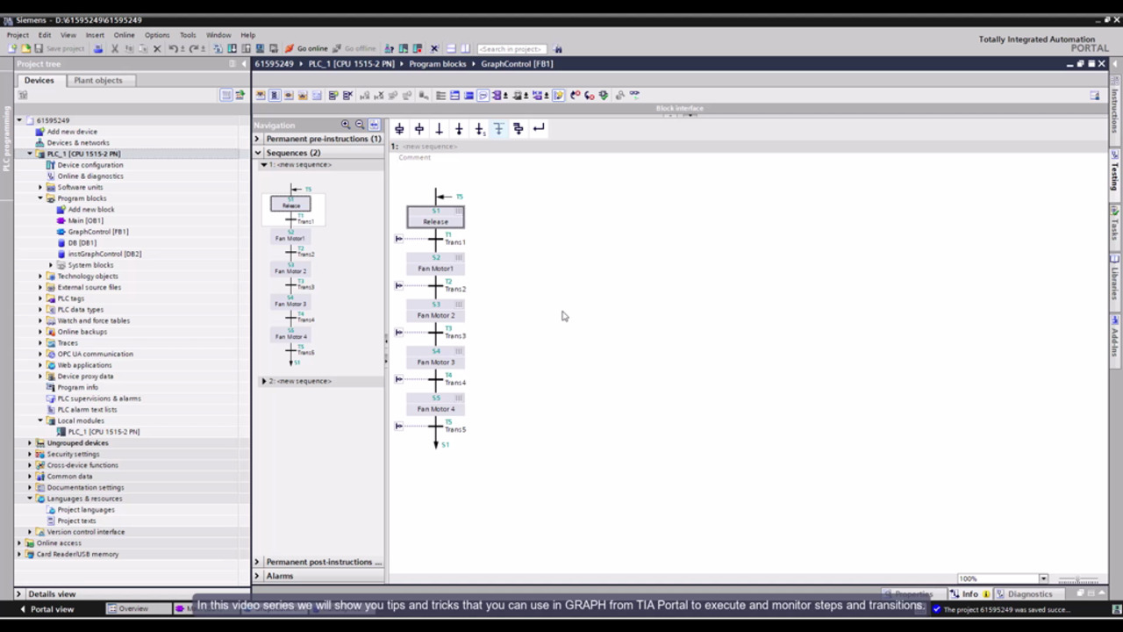Toggle the fit-to-width button in Navigation header
This screenshot has width=1123, height=632.
click(x=374, y=125)
